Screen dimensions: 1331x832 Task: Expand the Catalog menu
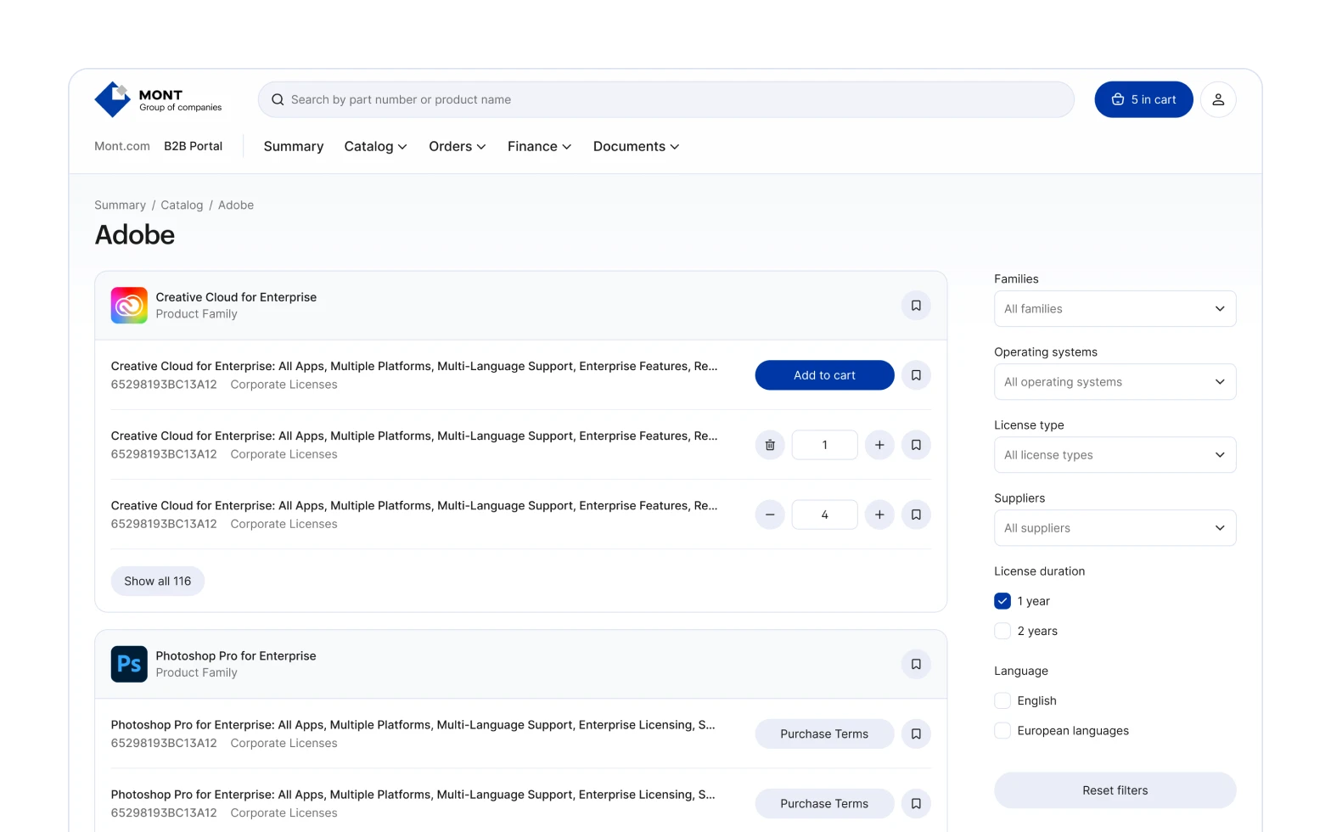click(x=375, y=146)
